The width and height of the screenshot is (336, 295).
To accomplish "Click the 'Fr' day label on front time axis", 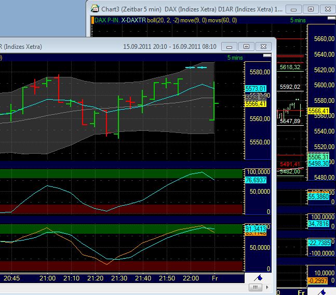I will tap(214, 278).
